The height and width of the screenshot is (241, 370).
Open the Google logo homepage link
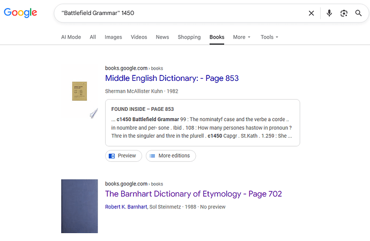tap(20, 12)
